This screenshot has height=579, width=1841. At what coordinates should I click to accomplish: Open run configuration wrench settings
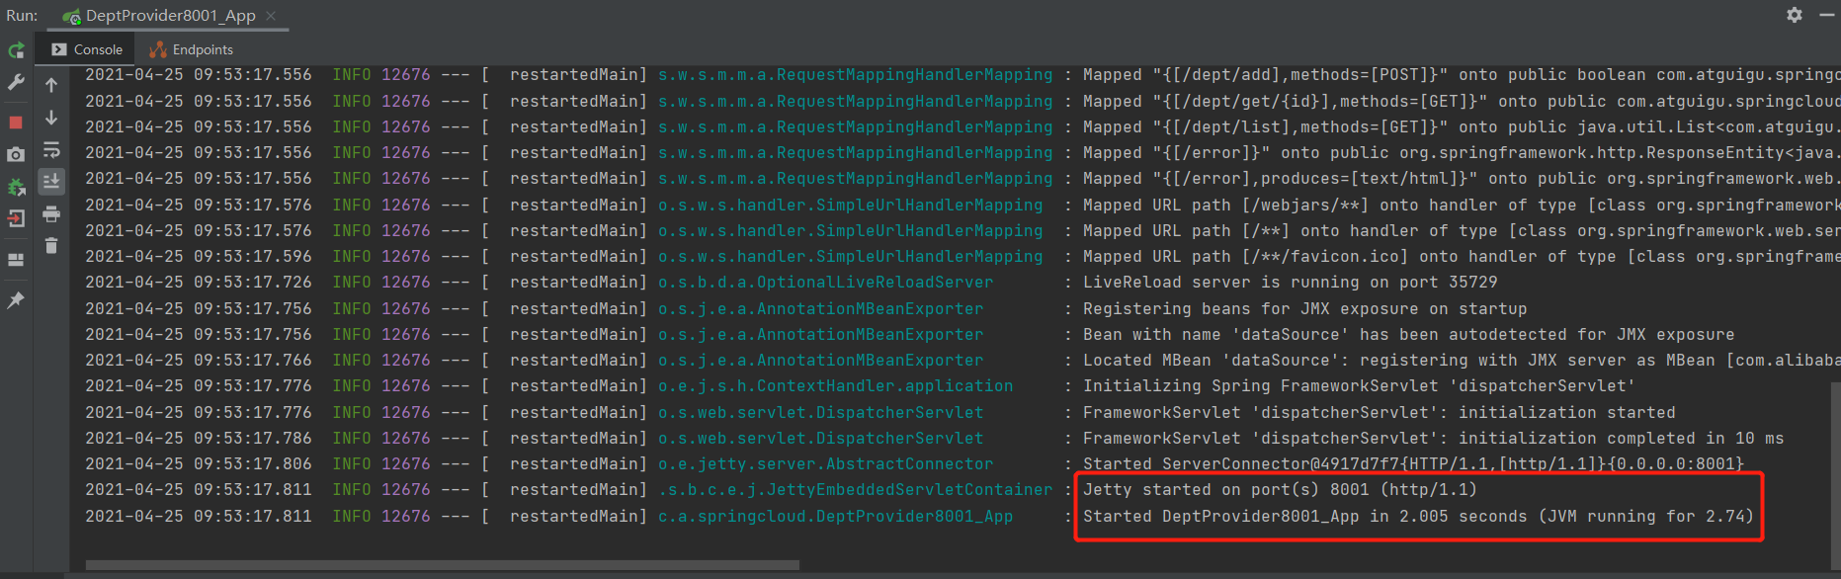[x=16, y=83]
